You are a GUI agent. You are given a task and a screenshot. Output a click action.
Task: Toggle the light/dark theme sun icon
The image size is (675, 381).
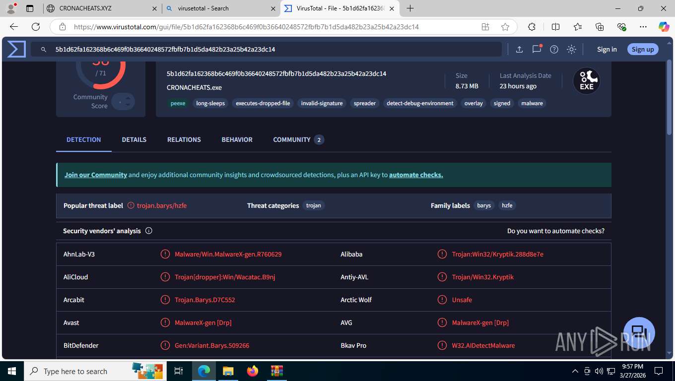tap(572, 49)
